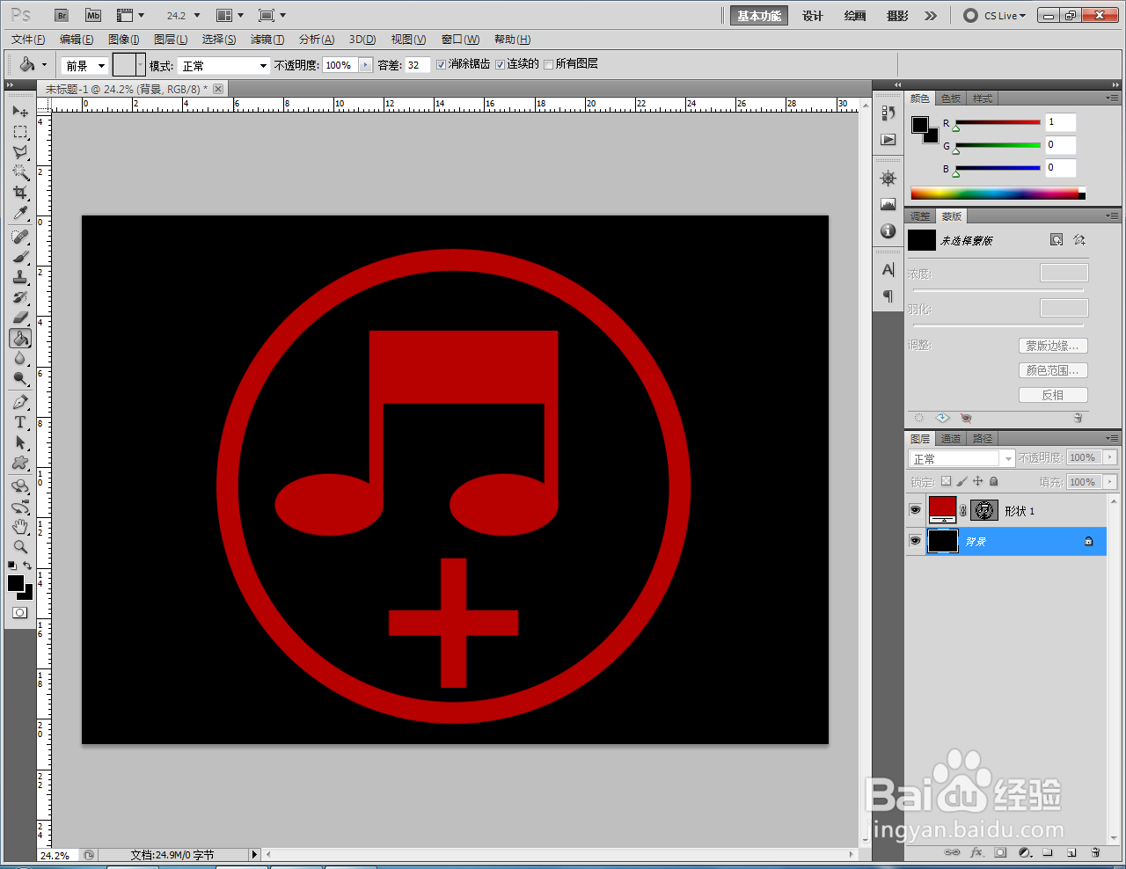This screenshot has height=869, width=1126.
Task: Switch to the 通道 tab
Action: (x=951, y=438)
